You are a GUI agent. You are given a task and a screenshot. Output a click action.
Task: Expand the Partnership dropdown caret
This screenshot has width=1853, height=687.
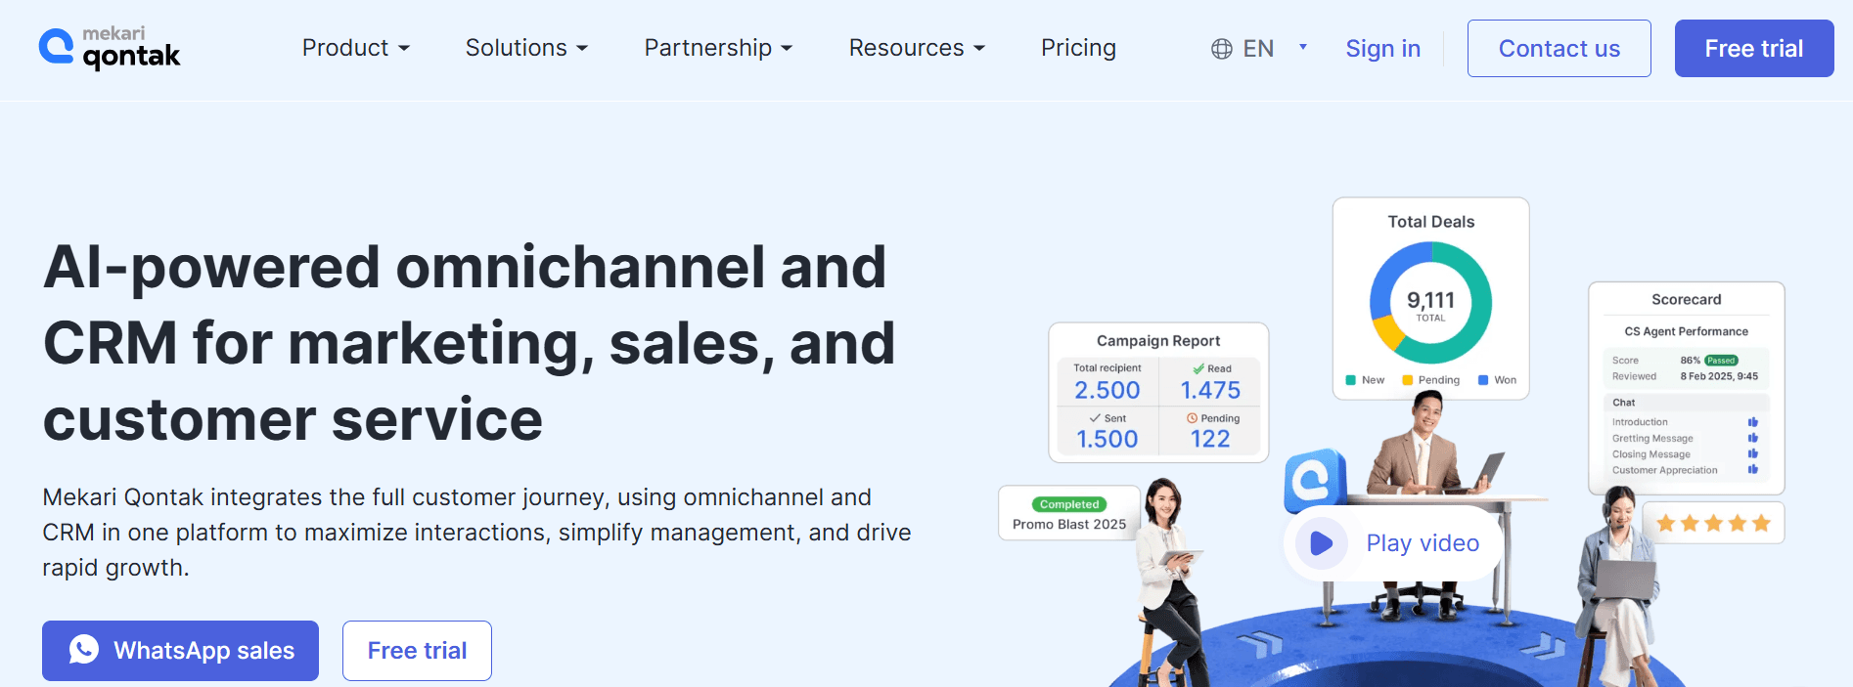click(x=787, y=49)
